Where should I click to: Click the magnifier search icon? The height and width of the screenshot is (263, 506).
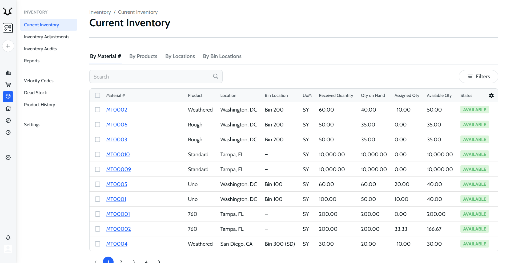[216, 76]
